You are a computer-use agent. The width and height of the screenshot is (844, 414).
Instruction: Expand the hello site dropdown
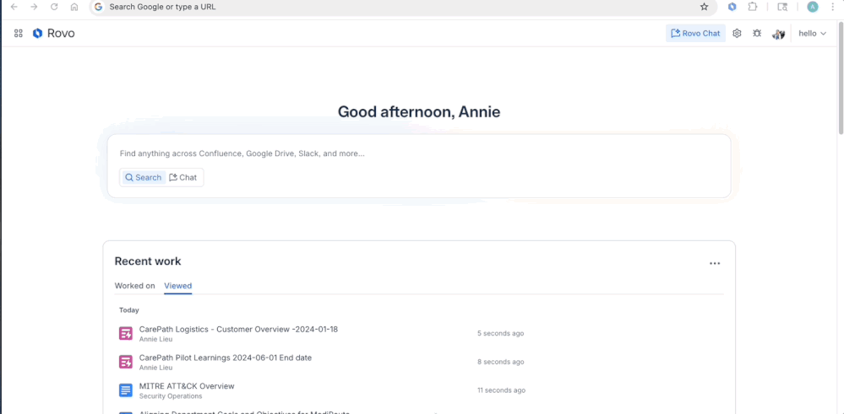812,34
